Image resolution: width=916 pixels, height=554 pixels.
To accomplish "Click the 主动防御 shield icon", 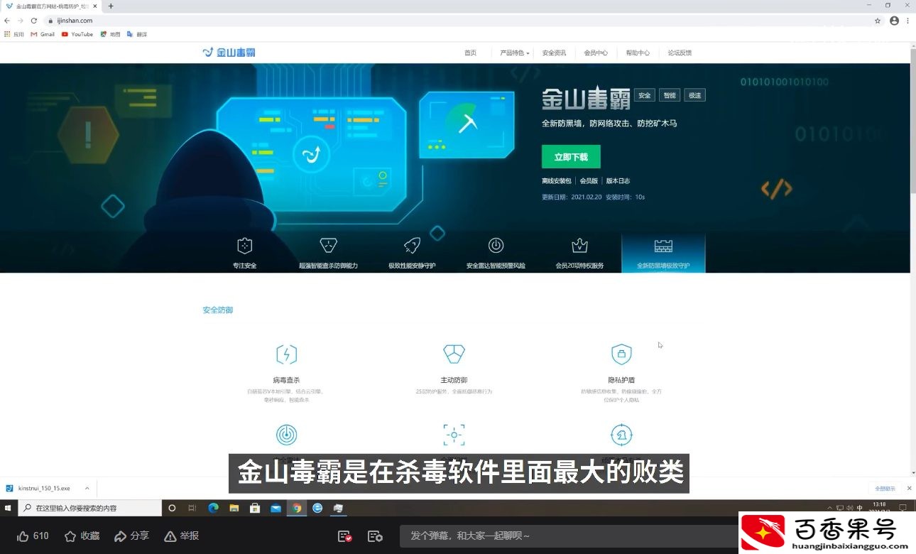I will pyautogui.click(x=454, y=354).
